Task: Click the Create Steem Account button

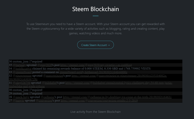Action: click(95, 45)
